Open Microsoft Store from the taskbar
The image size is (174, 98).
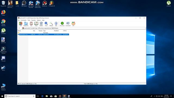pyautogui.click(x=55, y=96)
